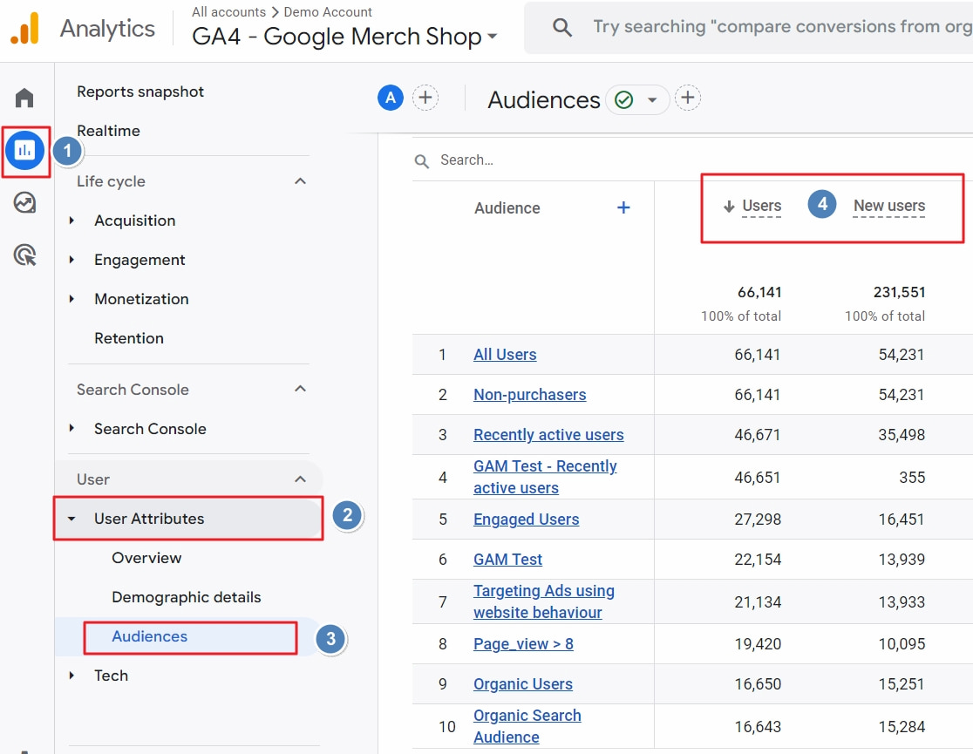Sort table by New users column

point(888,207)
